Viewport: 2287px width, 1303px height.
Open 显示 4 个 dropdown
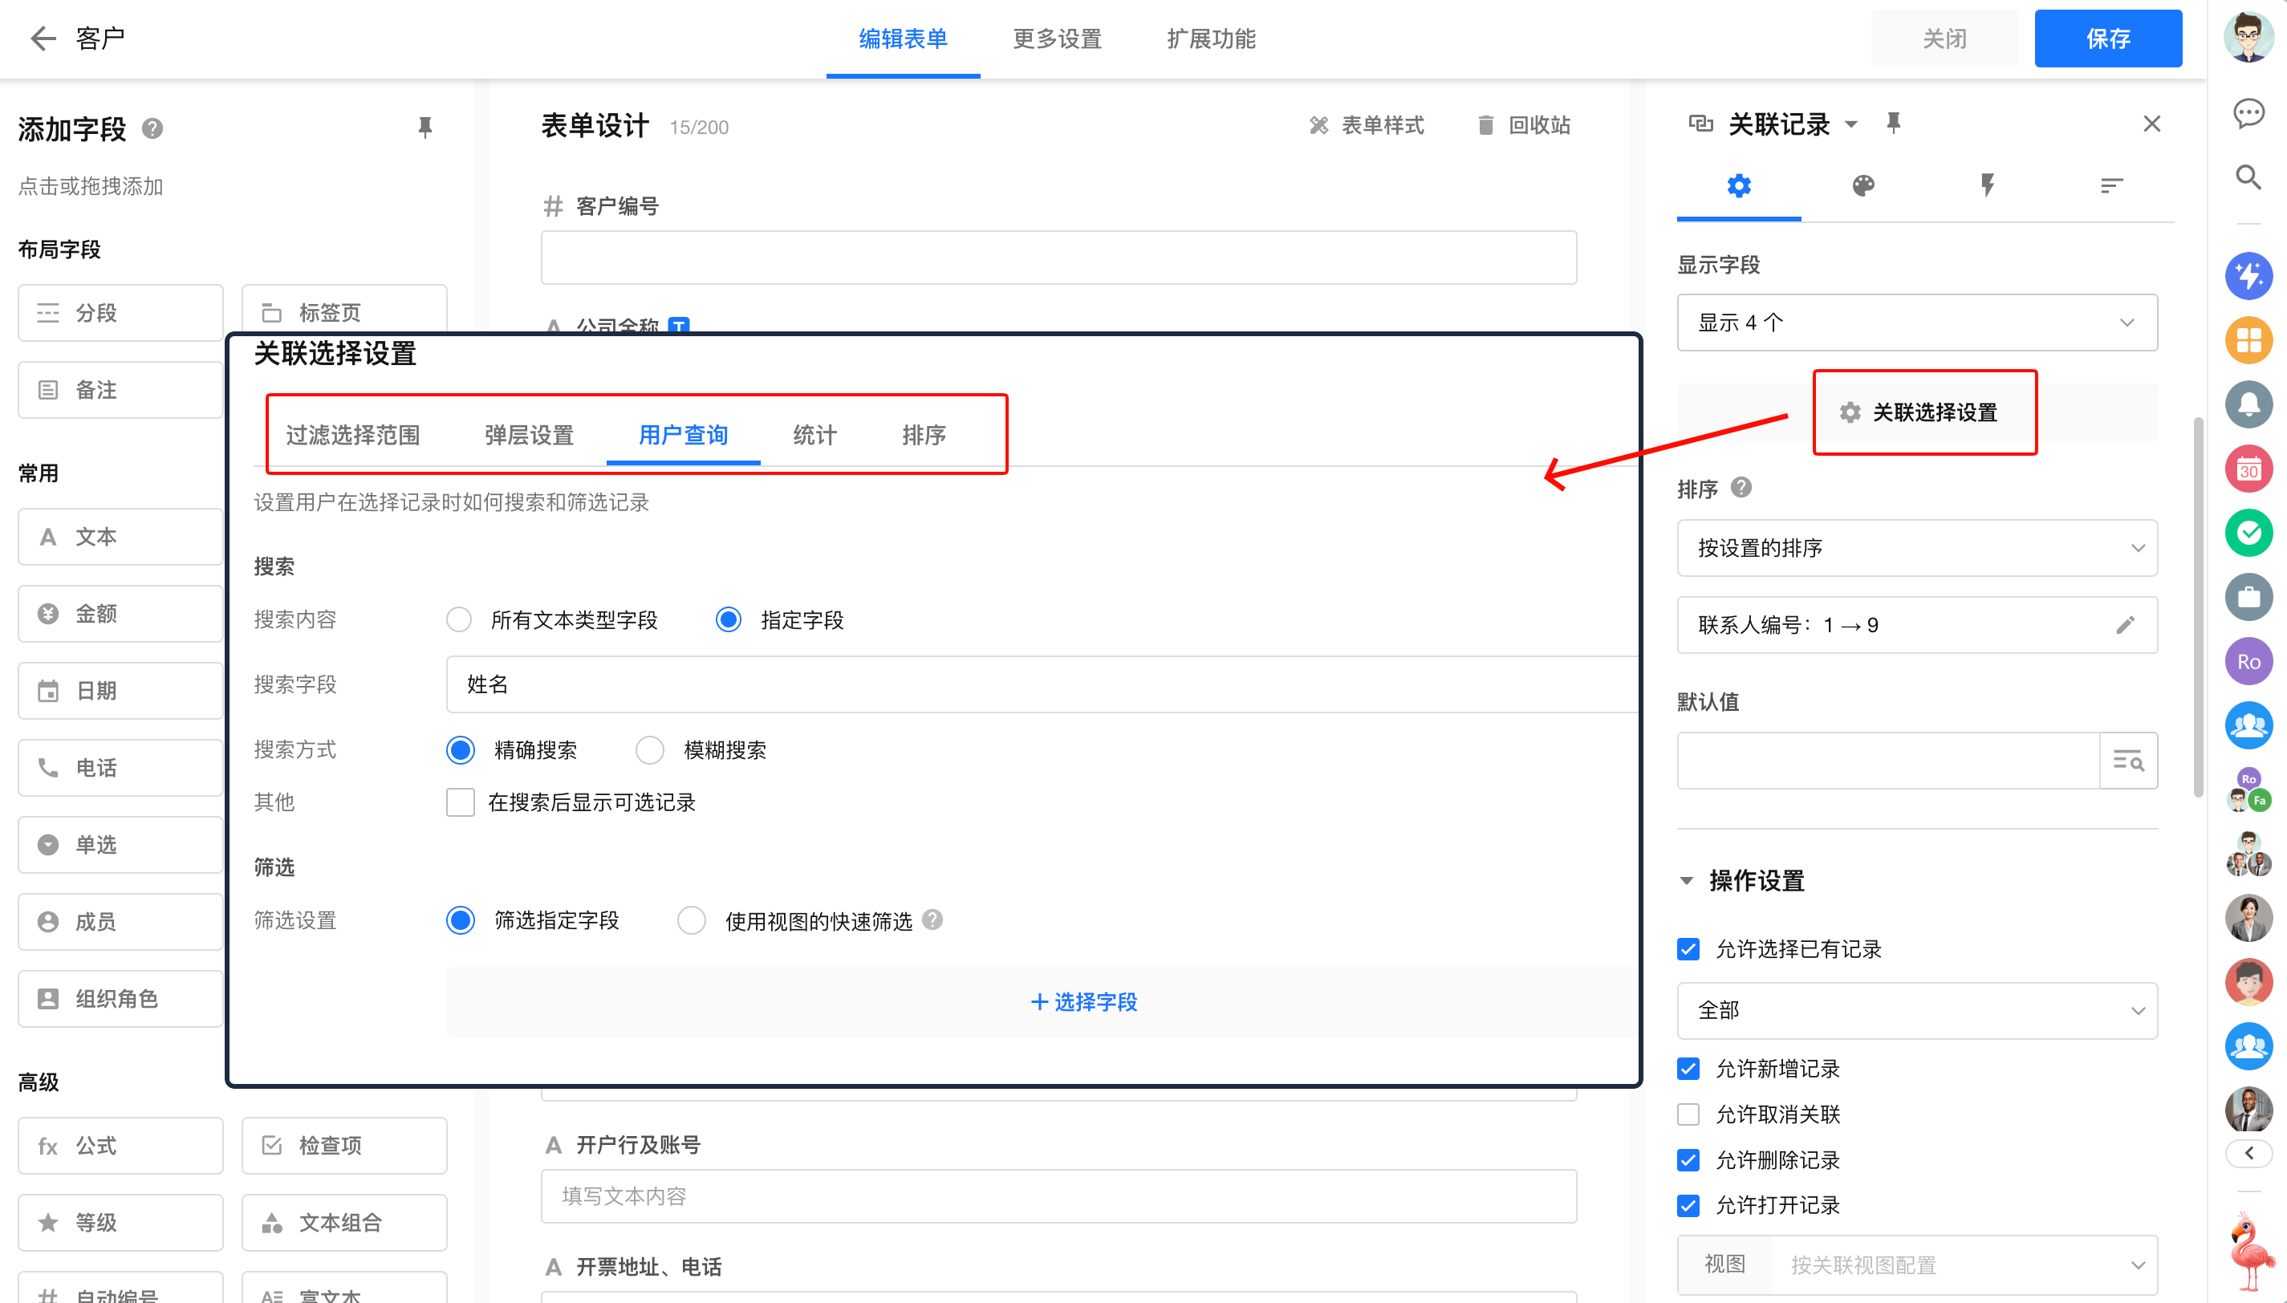tap(1916, 323)
